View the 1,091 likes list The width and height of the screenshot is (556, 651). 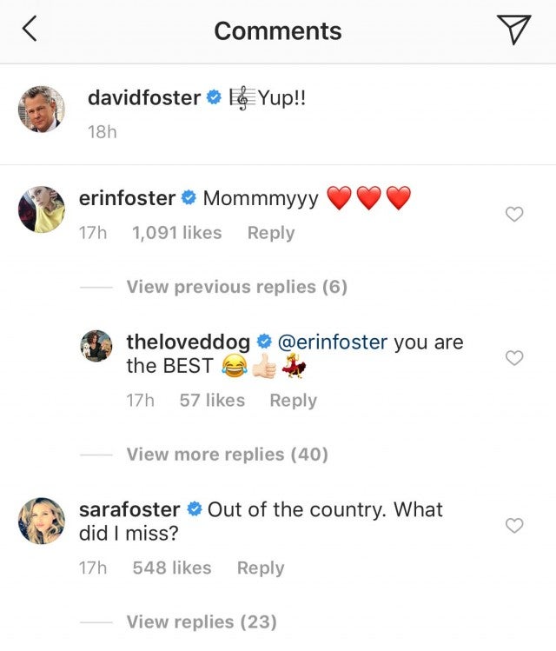click(176, 233)
